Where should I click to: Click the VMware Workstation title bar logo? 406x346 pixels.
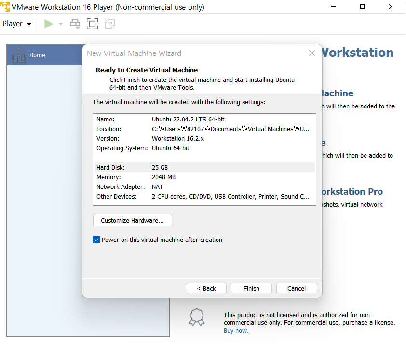point(5,6)
